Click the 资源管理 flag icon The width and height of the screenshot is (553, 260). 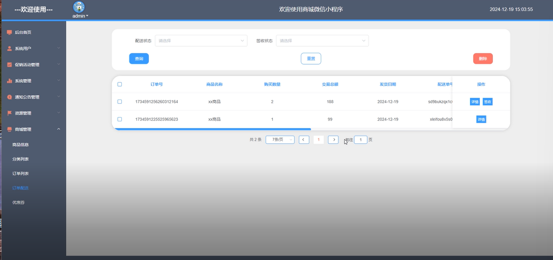point(9,113)
